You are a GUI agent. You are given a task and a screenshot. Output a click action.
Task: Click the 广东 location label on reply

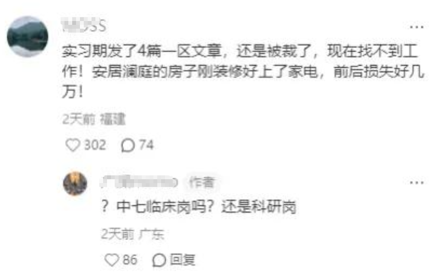(x=152, y=235)
